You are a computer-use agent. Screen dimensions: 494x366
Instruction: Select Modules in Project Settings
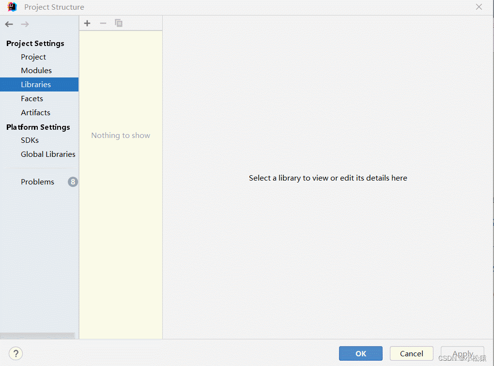click(x=36, y=71)
